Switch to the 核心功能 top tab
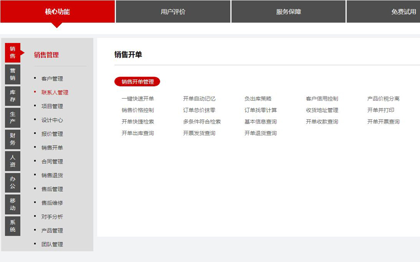This screenshot has width=420, height=262. coord(57,12)
